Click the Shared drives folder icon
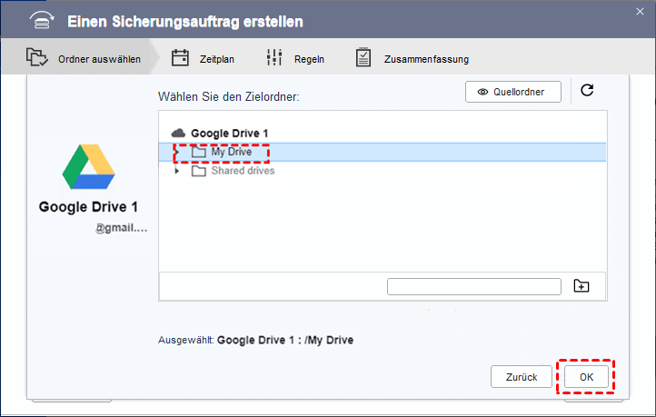This screenshot has height=417, width=656. 199,171
